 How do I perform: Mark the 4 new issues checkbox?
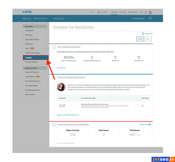(54, 125)
